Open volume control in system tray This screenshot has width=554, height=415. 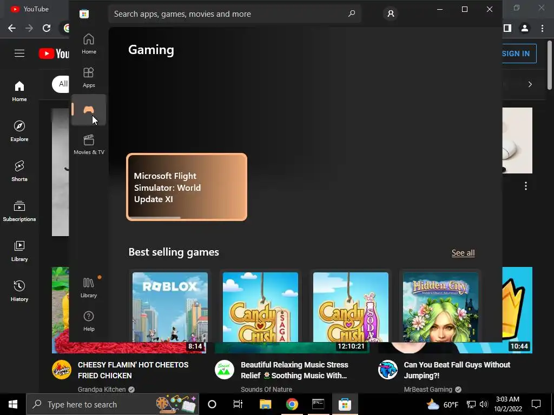pos(484,404)
